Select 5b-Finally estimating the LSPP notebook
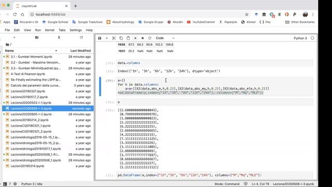Viewport: 332px width, 187px height. coord(48,79)
